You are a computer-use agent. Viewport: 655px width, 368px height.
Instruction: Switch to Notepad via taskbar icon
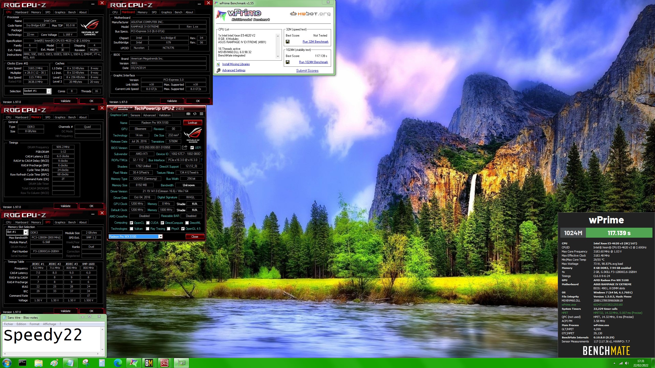[70, 363]
